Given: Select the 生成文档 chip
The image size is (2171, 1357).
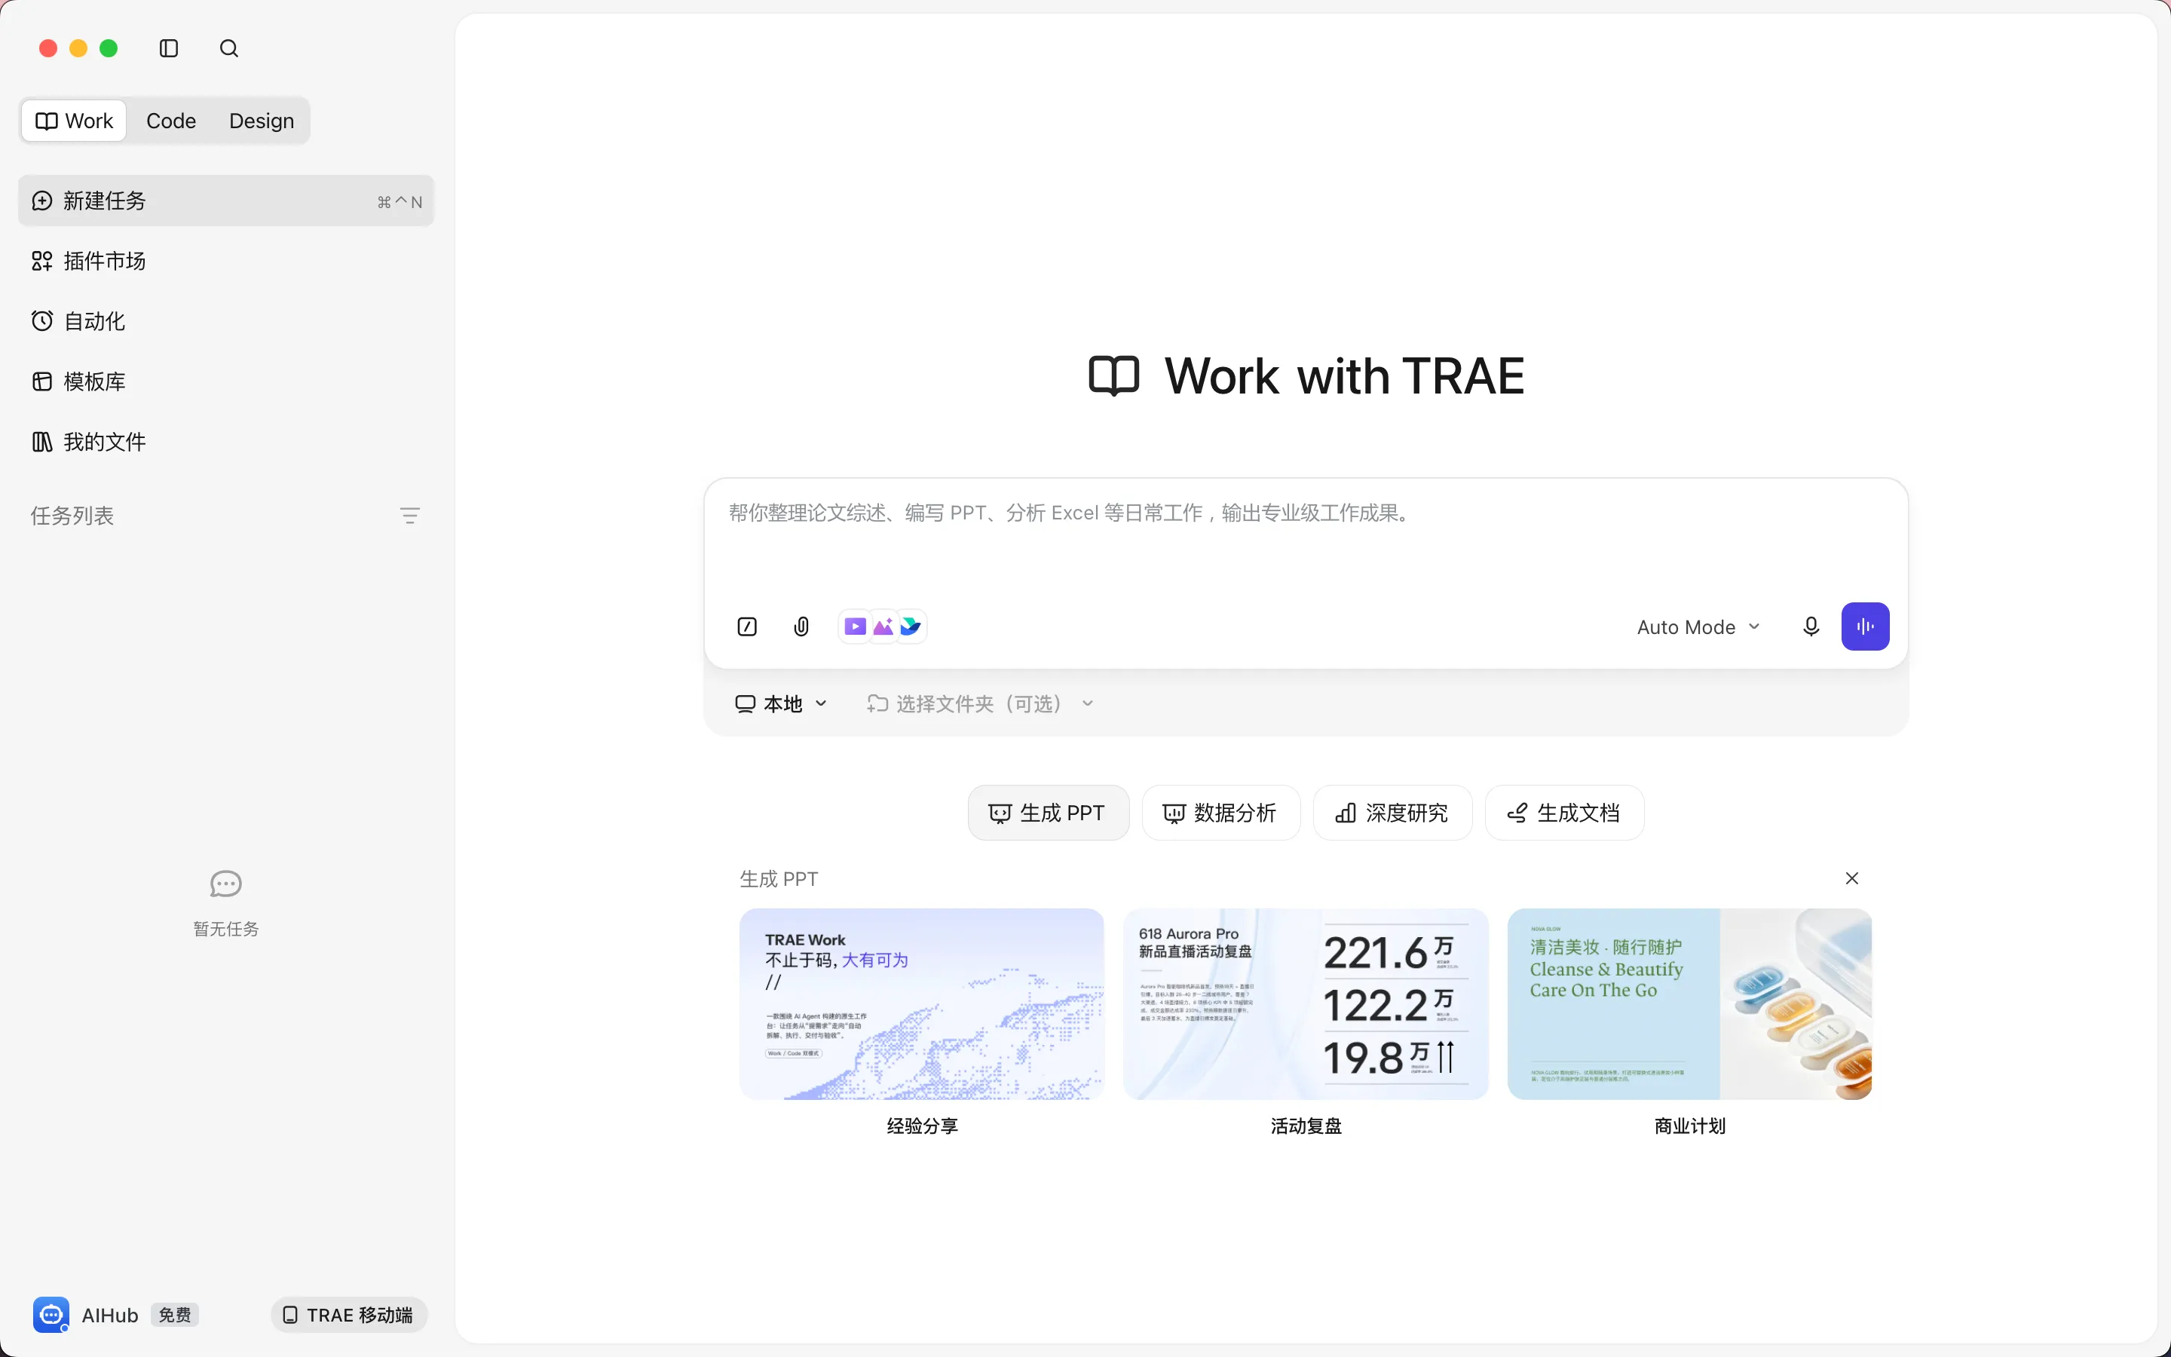Looking at the screenshot, I should pos(1565,813).
